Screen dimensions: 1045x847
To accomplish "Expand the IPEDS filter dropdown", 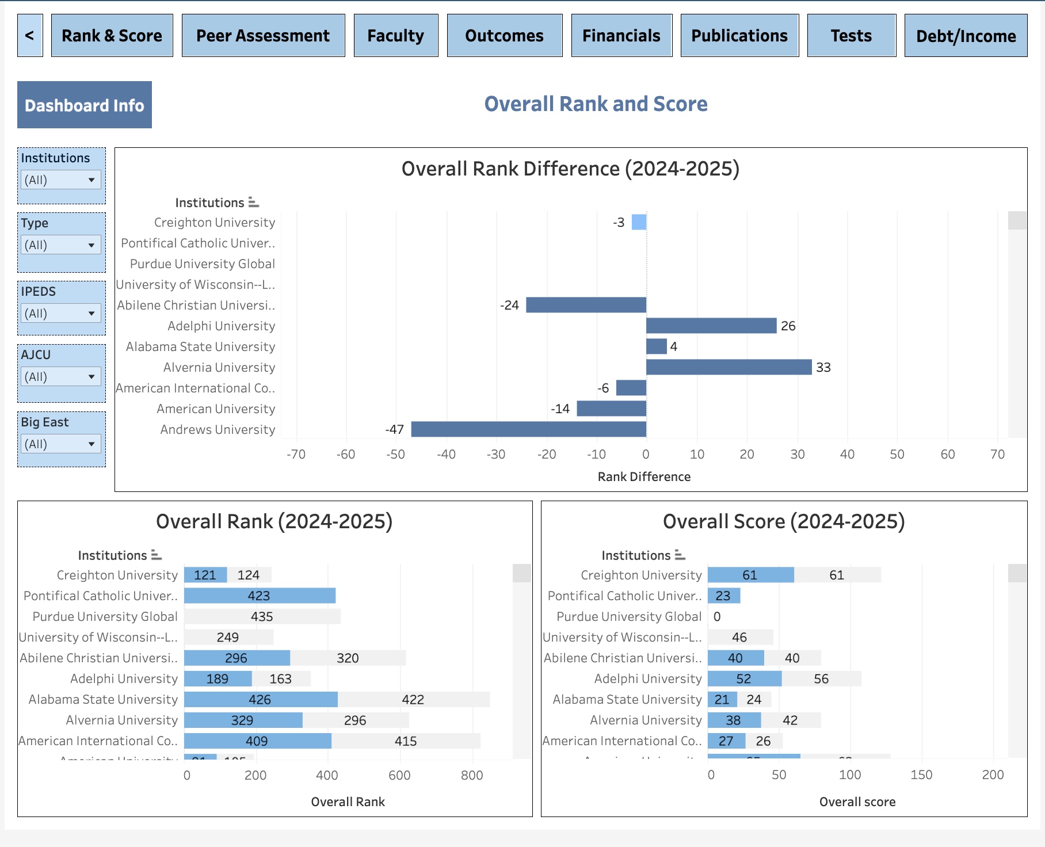I will [x=61, y=313].
